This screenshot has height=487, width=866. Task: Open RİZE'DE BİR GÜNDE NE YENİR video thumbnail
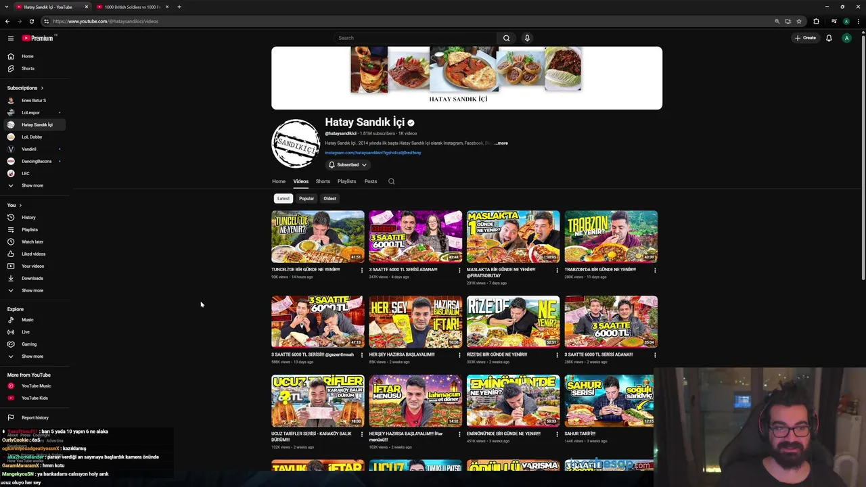pyautogui.click(x=513, y=322)
